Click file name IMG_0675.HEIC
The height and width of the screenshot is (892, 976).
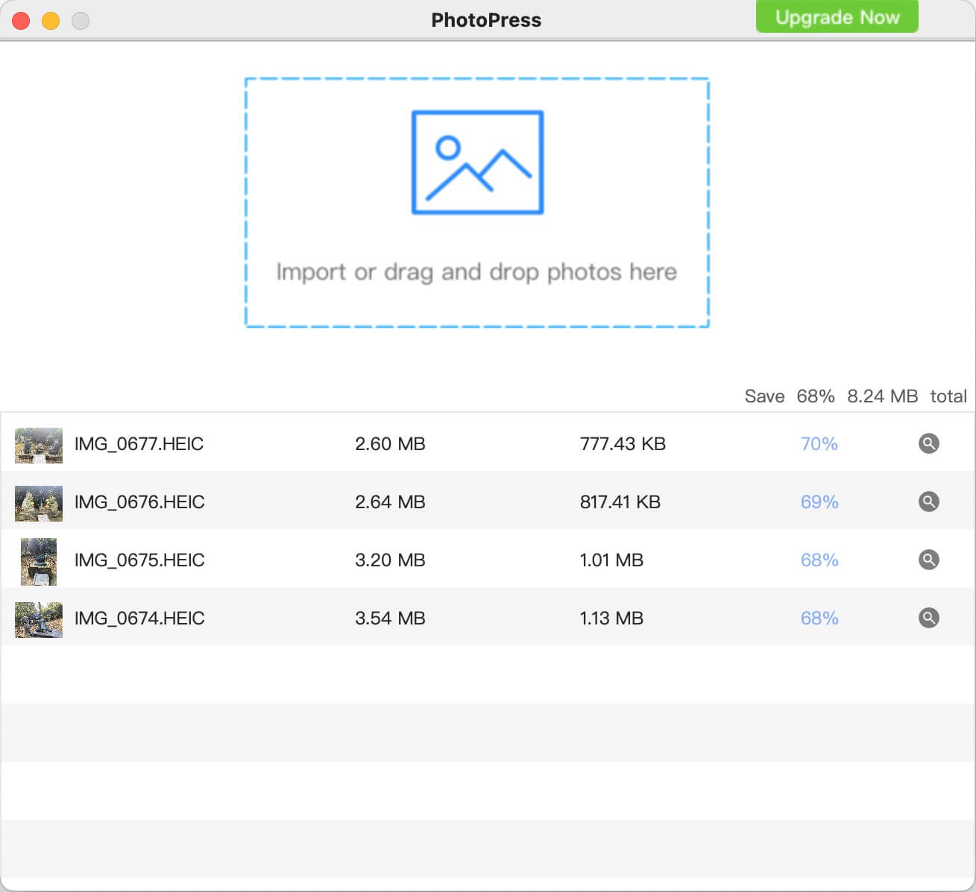pos(139,560)
